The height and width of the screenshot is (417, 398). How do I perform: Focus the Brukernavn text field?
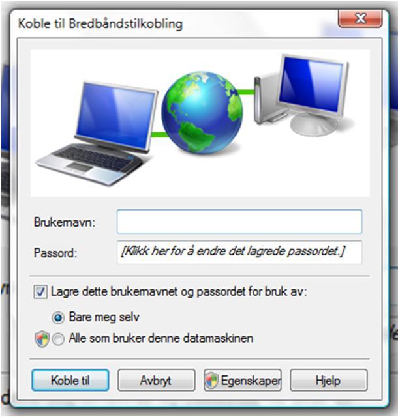click(x=239, y=222)
